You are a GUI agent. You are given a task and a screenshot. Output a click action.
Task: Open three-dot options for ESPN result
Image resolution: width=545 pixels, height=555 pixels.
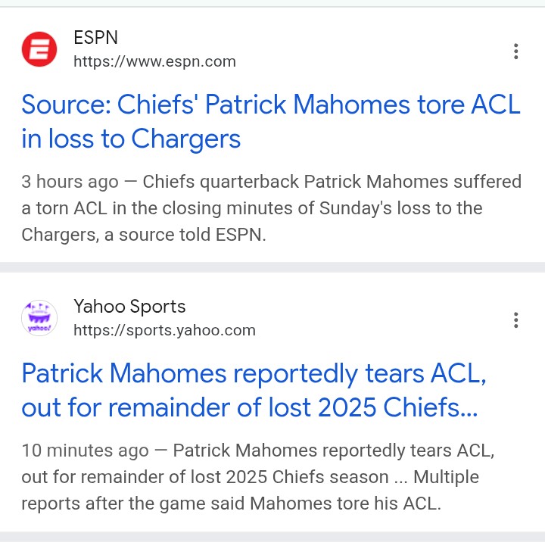click(515, 51)
